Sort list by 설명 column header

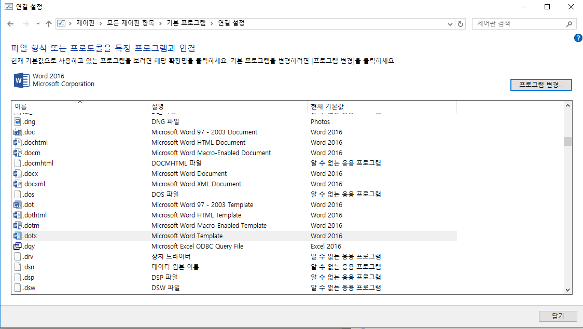point(228,106)
